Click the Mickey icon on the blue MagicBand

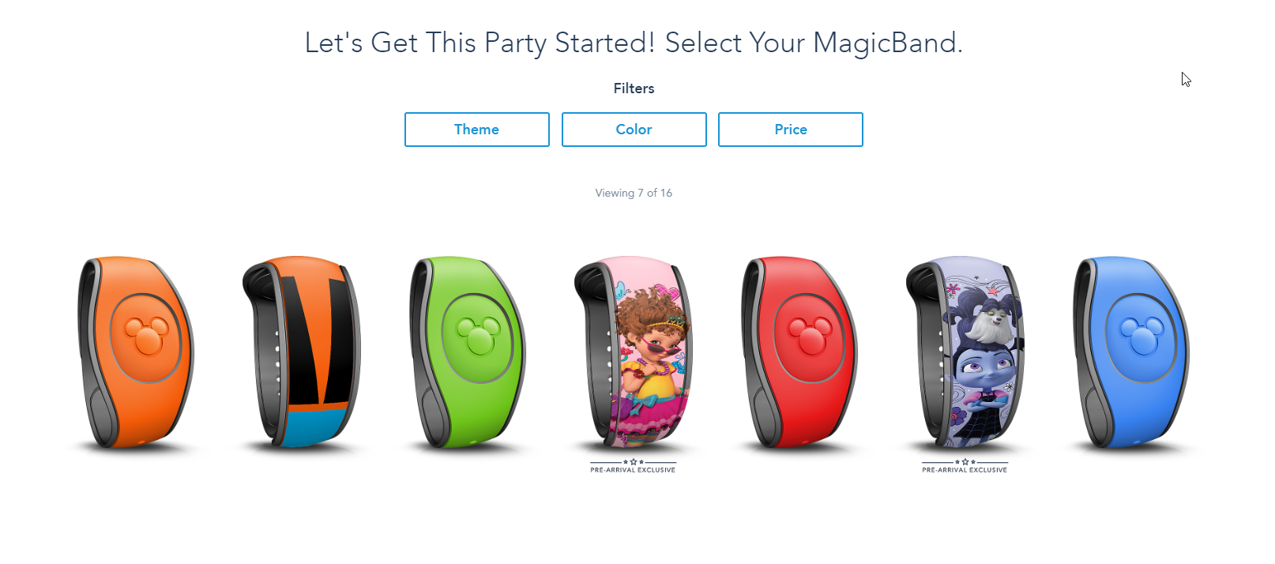(x=1142, y=336)
